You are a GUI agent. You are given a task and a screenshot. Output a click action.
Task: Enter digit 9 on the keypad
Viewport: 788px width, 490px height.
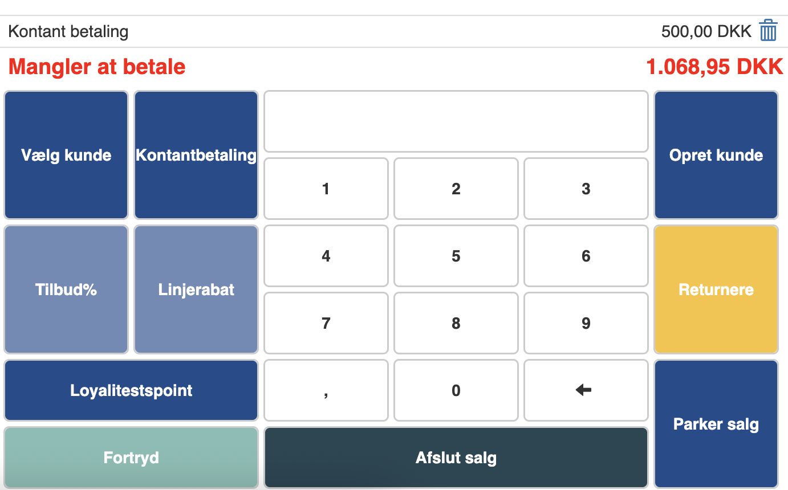(x=586, y=323)
